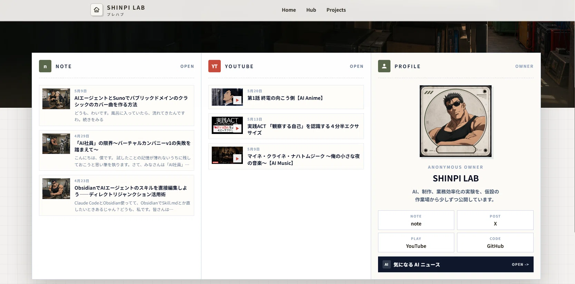The height and width of the screenshot is (284, 575).
Task: Click the OWNER label in PROFILE panel
Action: click(524, 66)
